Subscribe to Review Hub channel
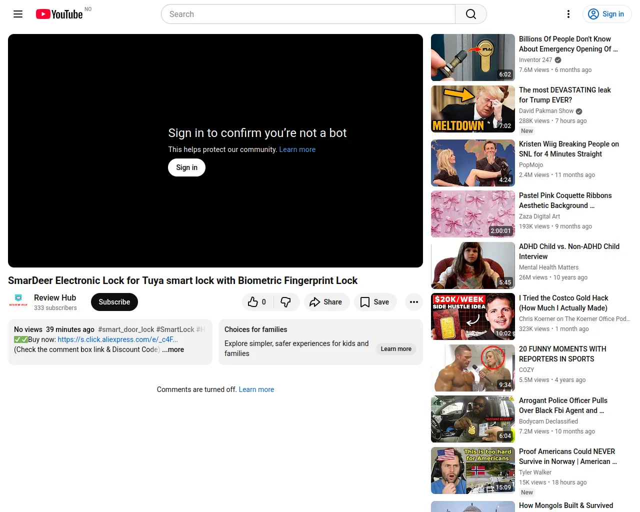Image resolution: width=640 pixels, height=512 pixels. tap(114, 302)
